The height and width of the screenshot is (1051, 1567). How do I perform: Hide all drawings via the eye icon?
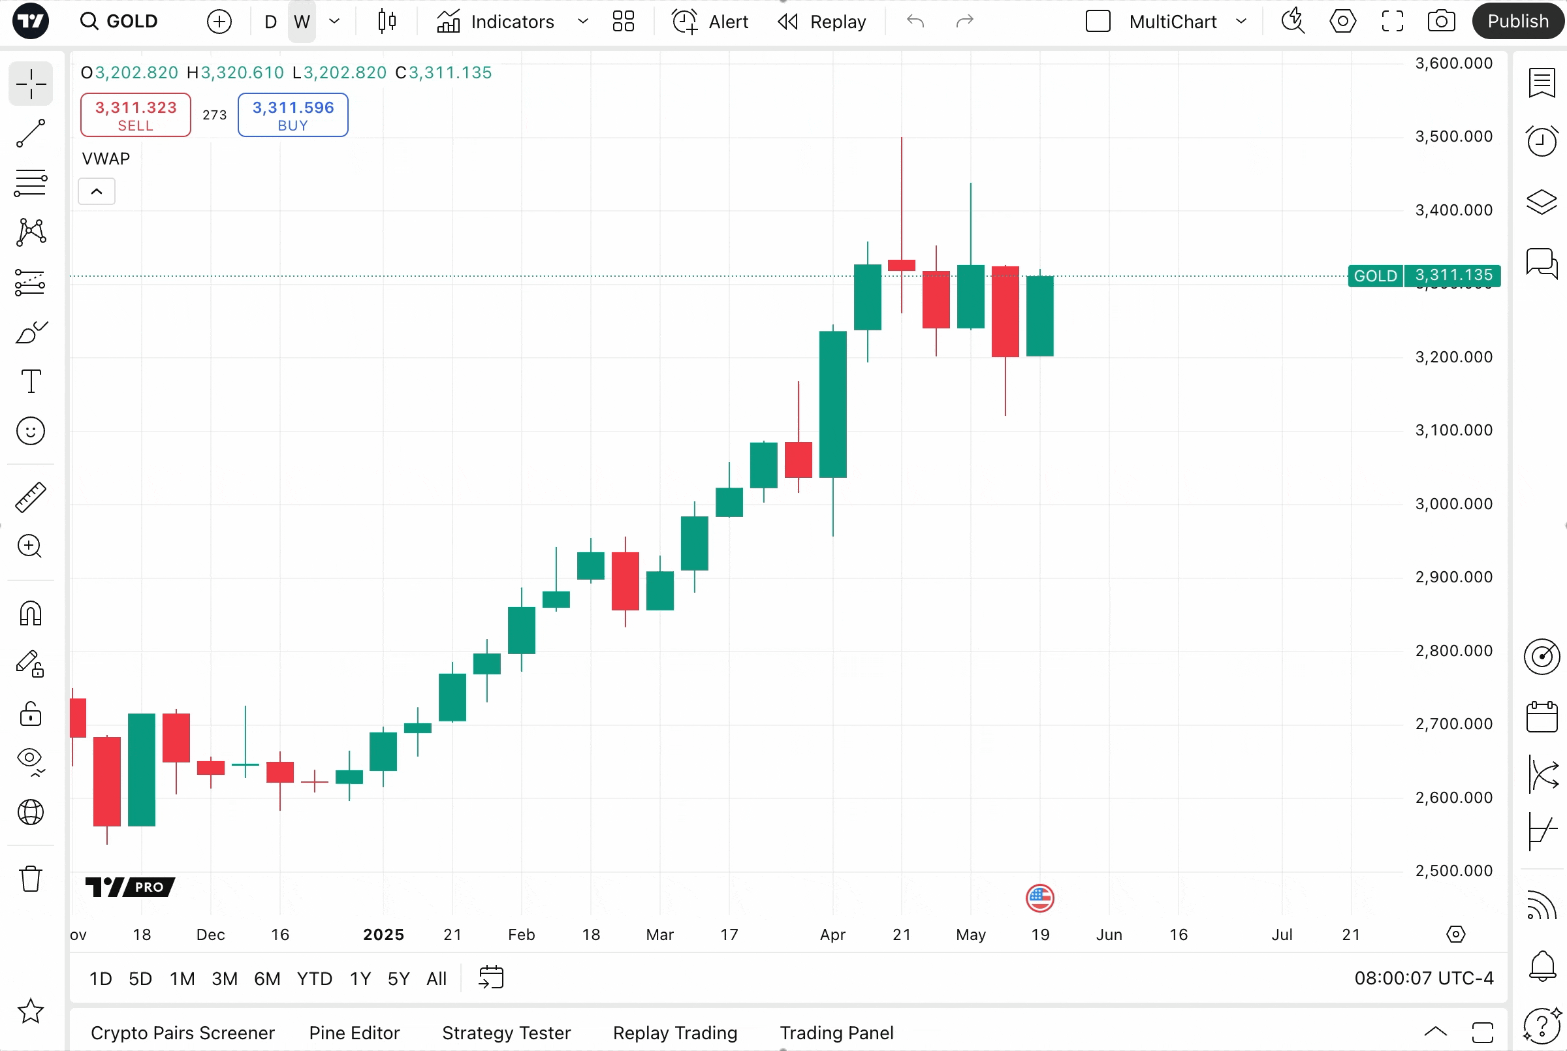point(30,759)
